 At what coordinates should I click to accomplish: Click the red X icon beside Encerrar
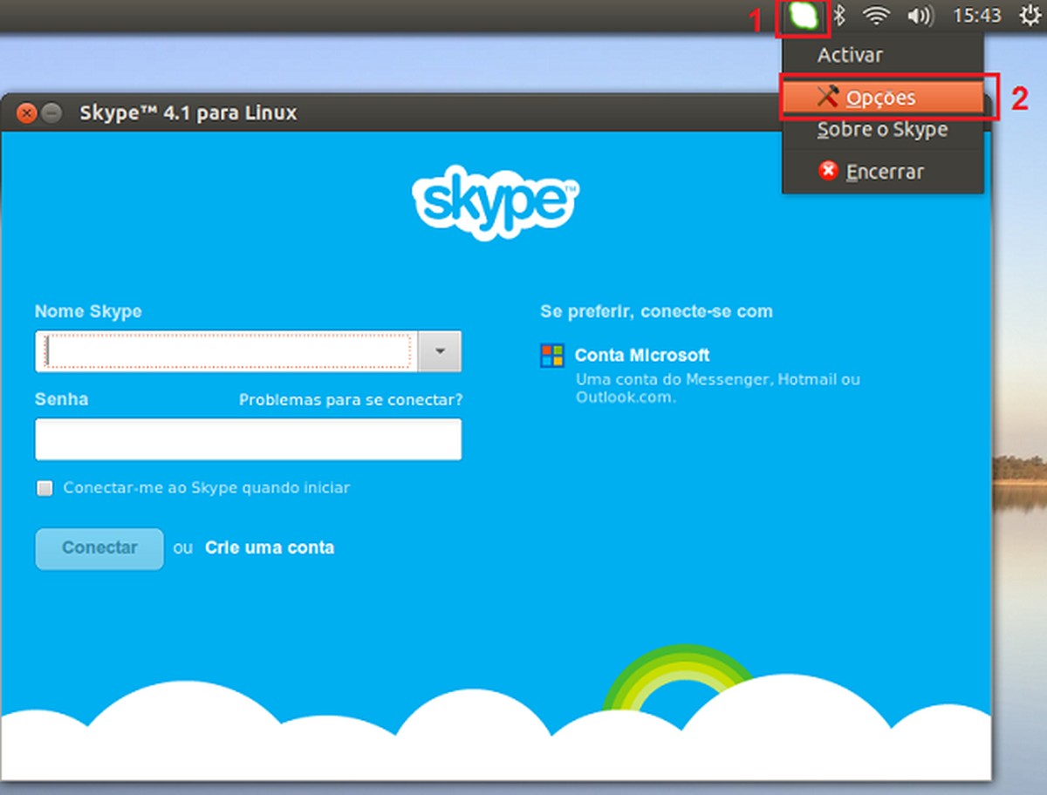click(826, 170)
